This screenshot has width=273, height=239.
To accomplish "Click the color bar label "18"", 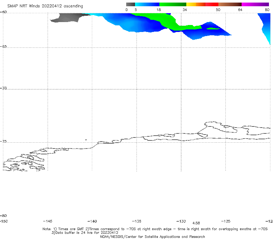I will point(159,10).
